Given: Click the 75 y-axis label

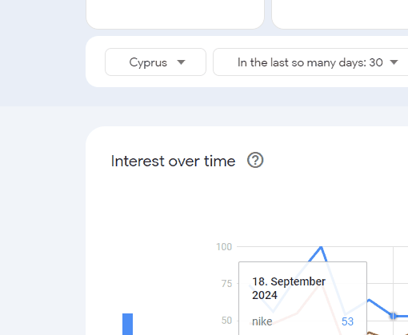Looking at the screenshot, I should (x=226, y=284).
